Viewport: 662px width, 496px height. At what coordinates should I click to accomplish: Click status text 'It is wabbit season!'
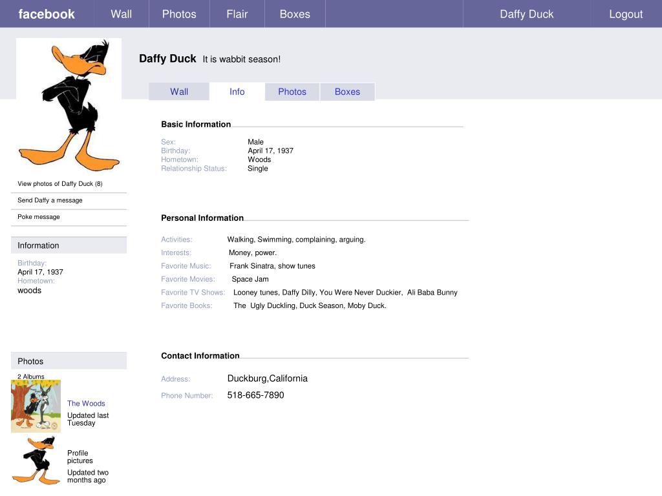[x=242, y=59]
